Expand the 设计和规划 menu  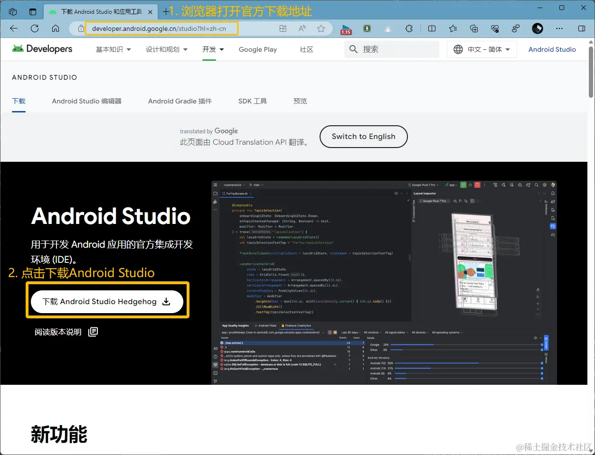click(167, 49)
